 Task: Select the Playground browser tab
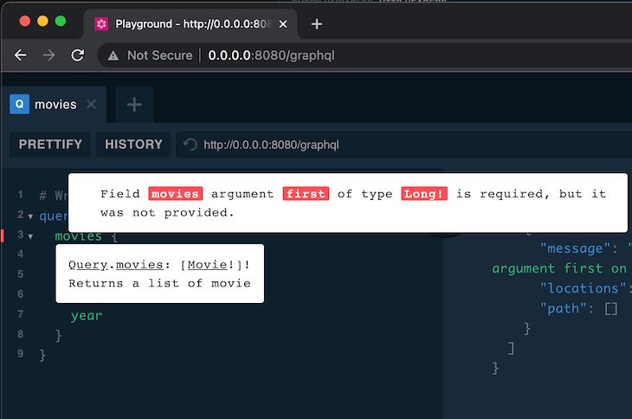(190, 24)
